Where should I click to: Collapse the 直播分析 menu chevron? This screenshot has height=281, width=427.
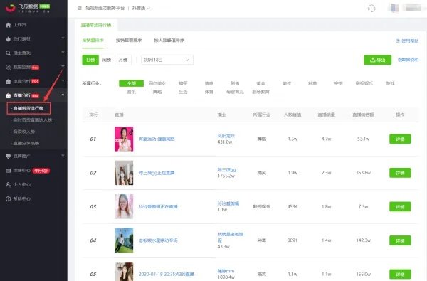[63, 95]
